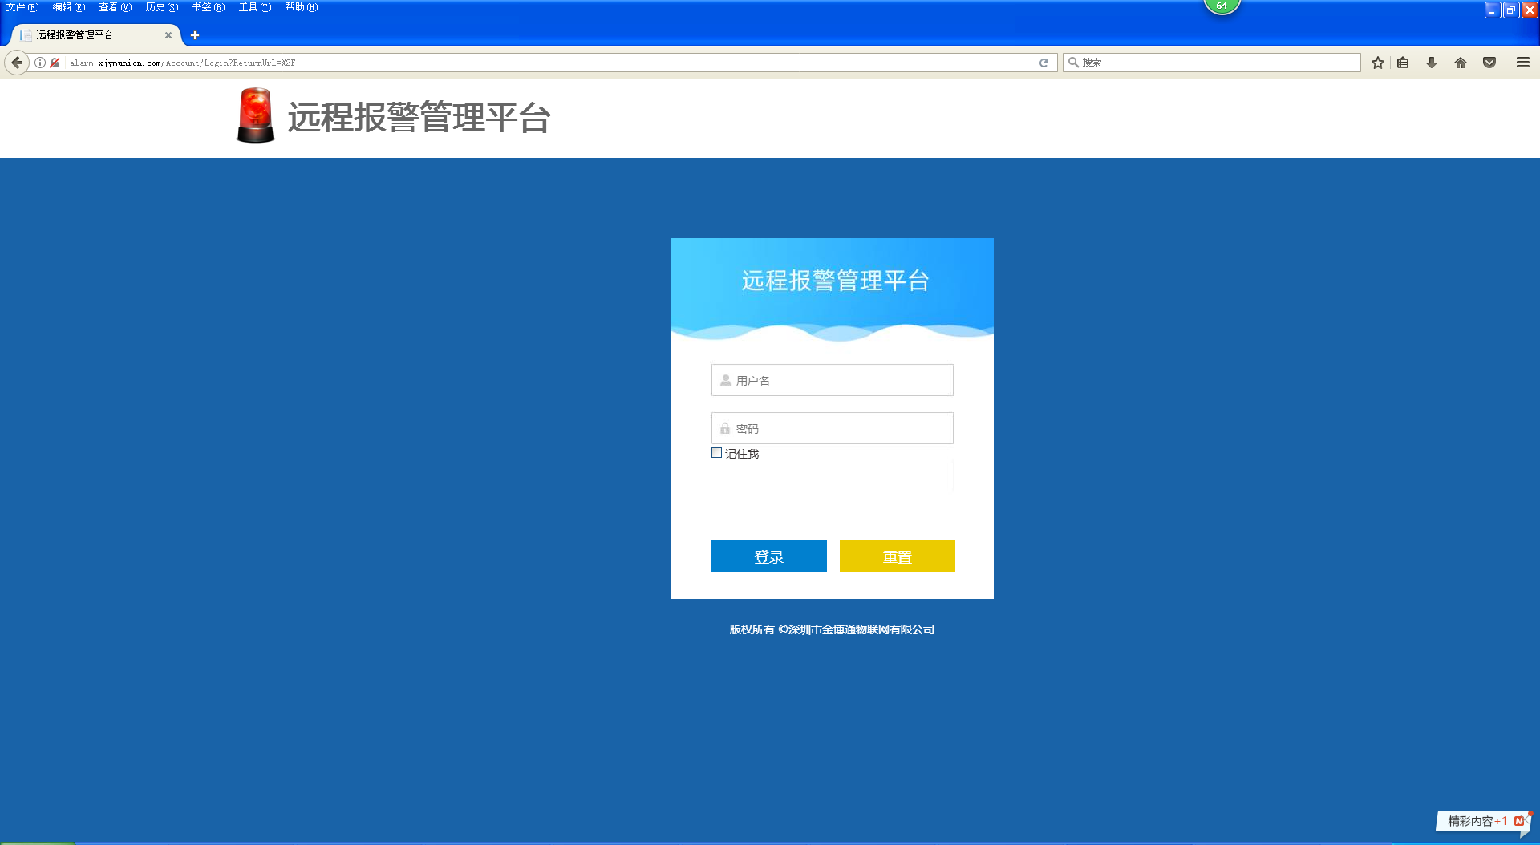Close the 远程报警管理平台 tab

coord(168,35)
